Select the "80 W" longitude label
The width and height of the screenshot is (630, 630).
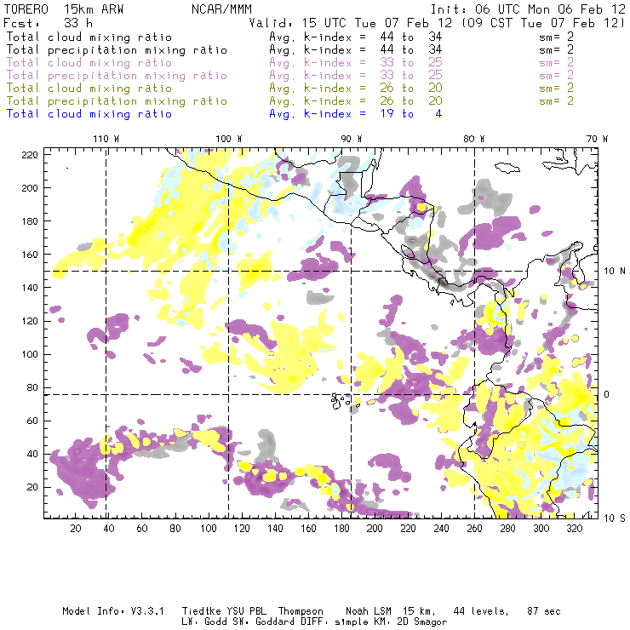[x=473, y=139]
